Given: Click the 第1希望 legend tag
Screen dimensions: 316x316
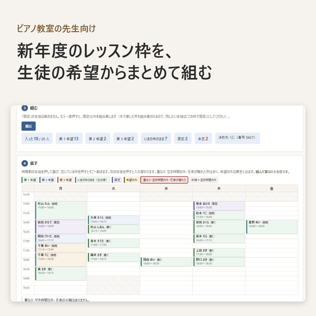Looking at the screenshot, I should pyautogui.click(x=30, y=180).
